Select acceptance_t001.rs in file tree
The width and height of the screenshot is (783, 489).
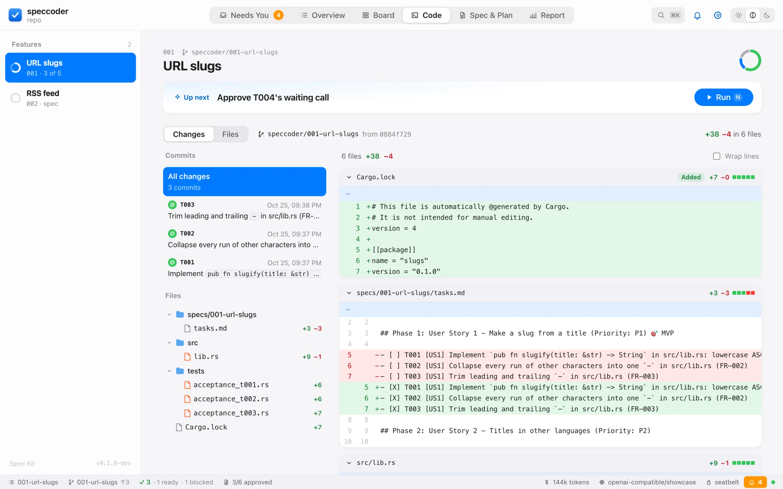(244, 385)
